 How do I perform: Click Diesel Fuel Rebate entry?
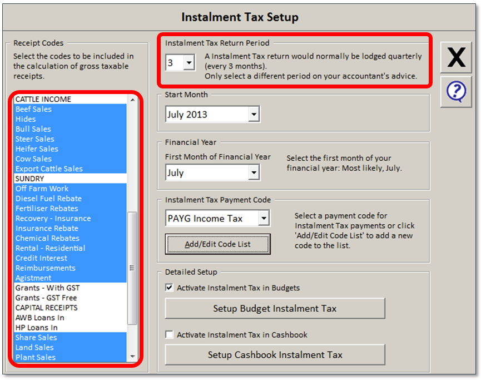[71, 198]
